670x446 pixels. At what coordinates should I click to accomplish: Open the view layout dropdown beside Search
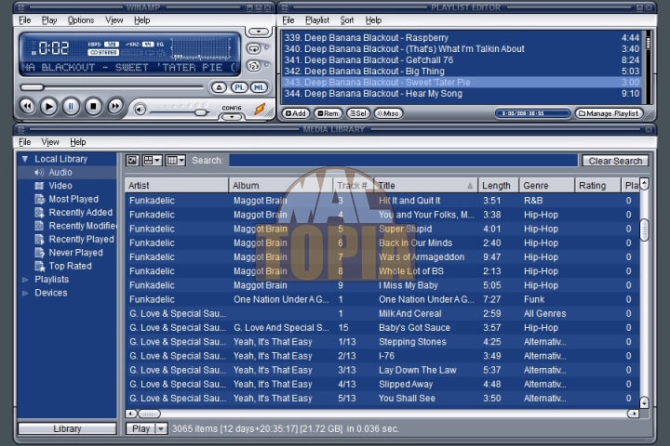tap(152, 161)
